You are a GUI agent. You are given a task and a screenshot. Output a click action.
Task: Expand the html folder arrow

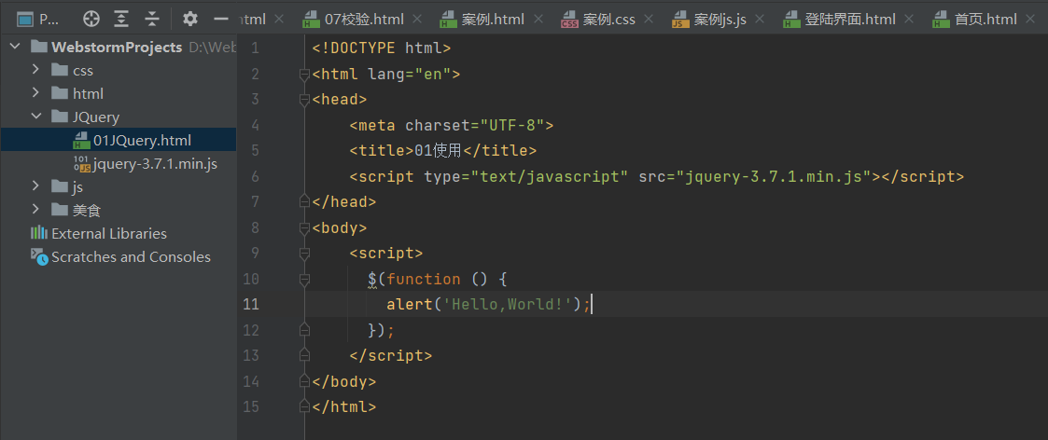[36, 93]
